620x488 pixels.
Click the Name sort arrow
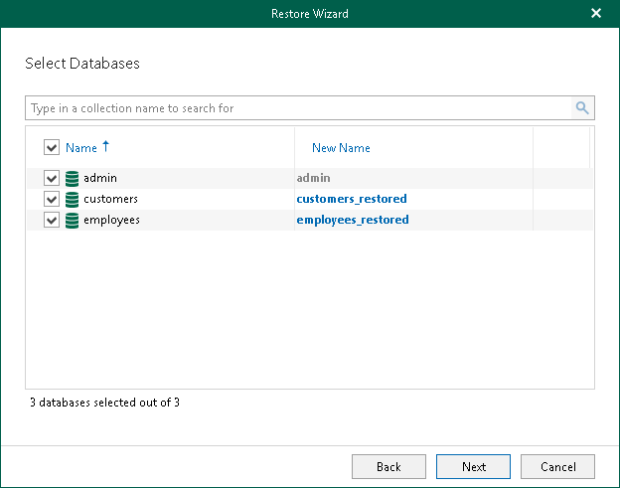coord(106,147)
